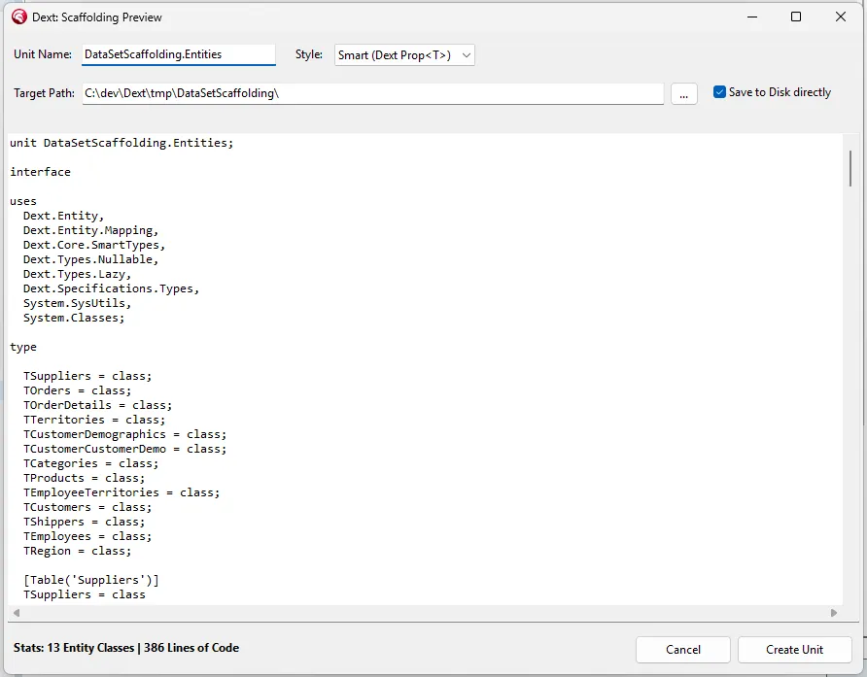
Task: Click the Cancel button
Action: click(683, 650)
